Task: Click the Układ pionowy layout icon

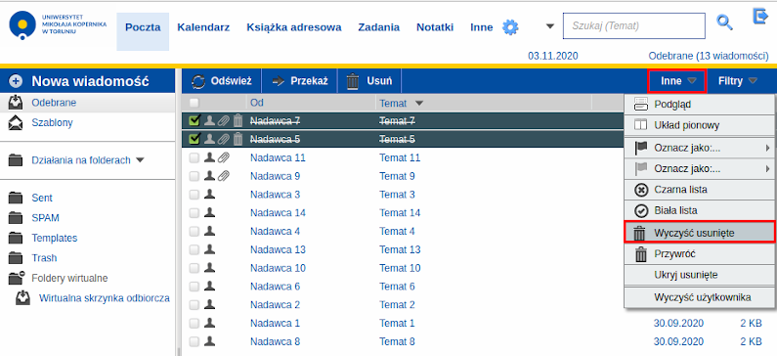Action: click(x=641, y=125)
